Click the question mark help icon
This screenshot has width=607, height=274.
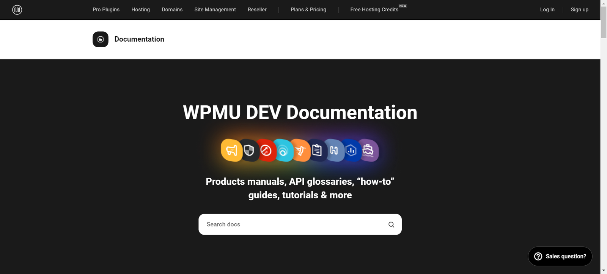coord(538,256)
